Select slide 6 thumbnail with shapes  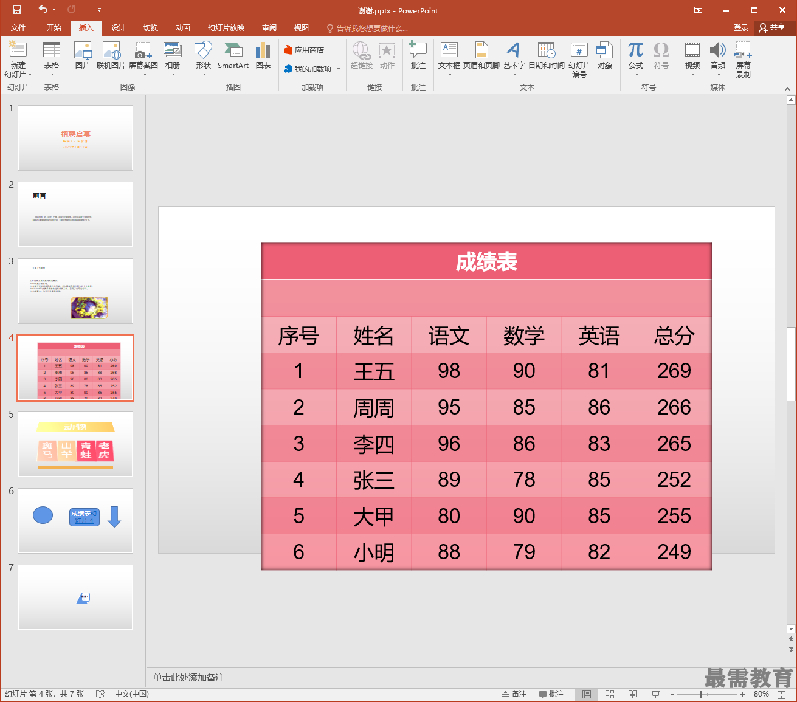75,521
